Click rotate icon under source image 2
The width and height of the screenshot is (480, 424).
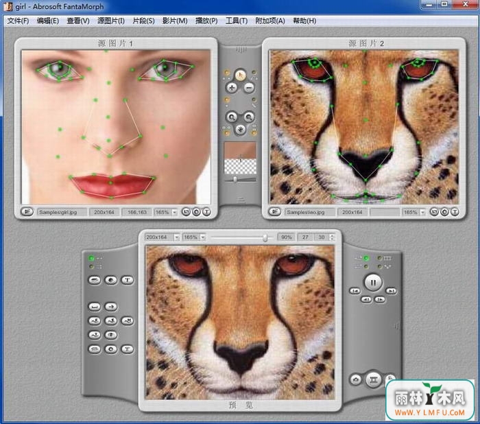434,212
